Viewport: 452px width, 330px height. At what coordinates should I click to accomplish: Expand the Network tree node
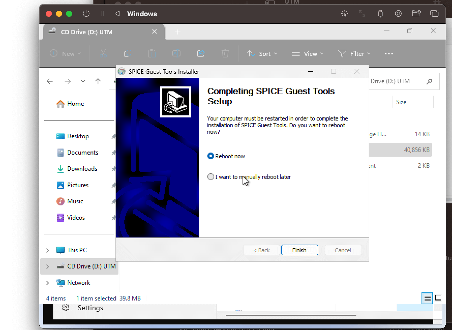coord(48,283)
